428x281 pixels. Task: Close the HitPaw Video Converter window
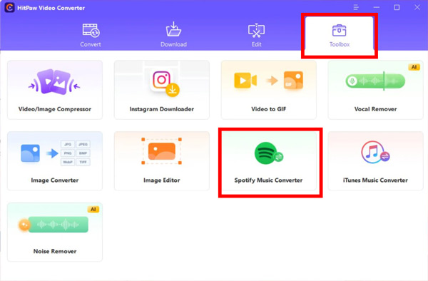[x=417, y=7]
